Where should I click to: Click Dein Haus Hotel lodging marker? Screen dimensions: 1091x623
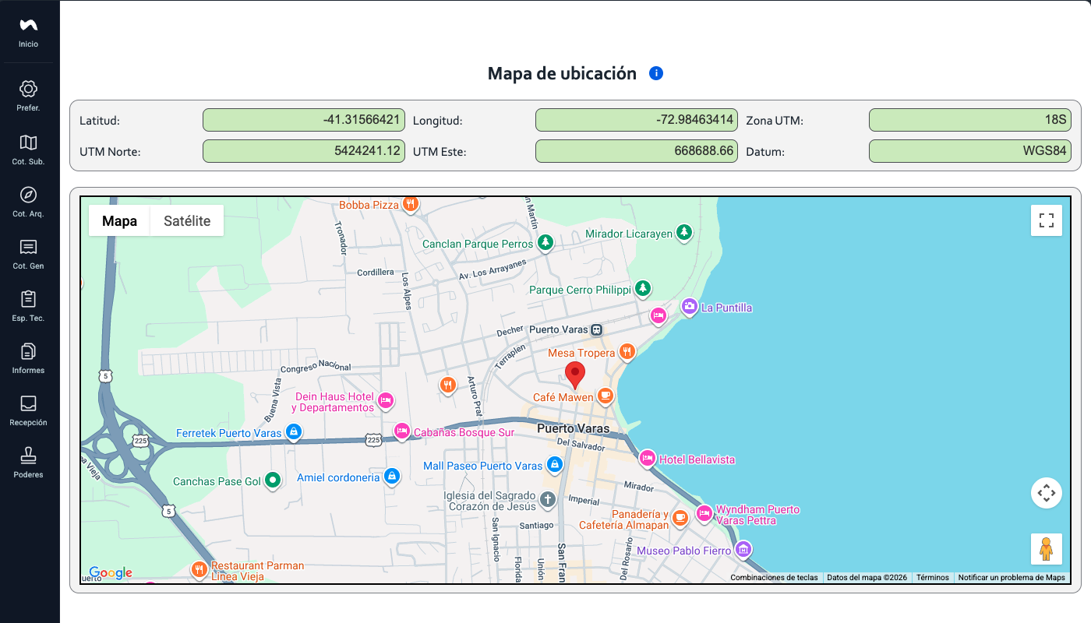pyautogui.click(x=385, y=402)
